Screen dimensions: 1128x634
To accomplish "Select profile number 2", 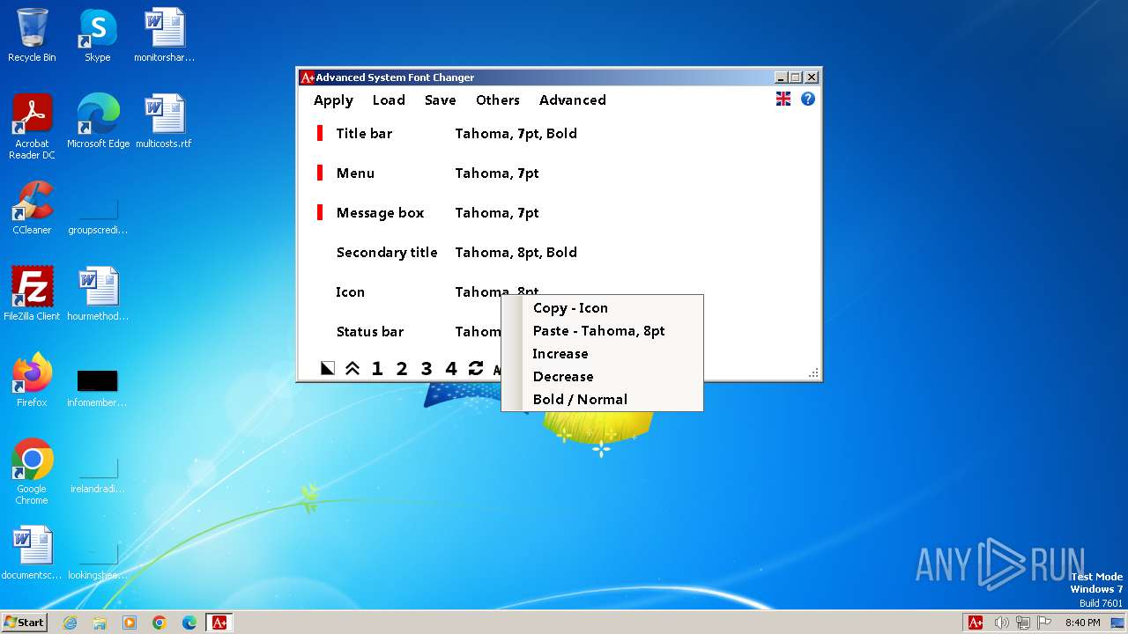I will click(402, 368).
